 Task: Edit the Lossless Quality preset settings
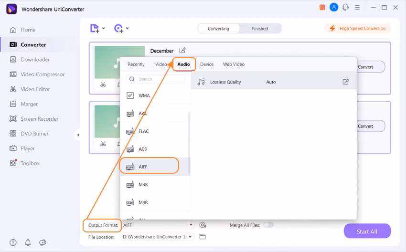coord(346,82)
